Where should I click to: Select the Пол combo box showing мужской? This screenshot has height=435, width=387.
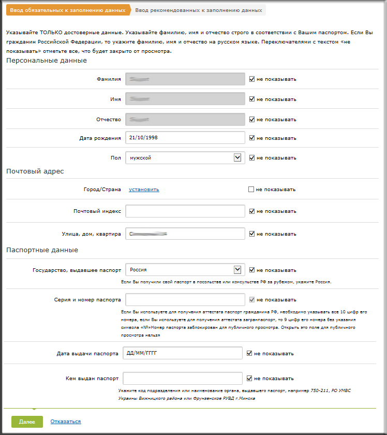(185, 157)
